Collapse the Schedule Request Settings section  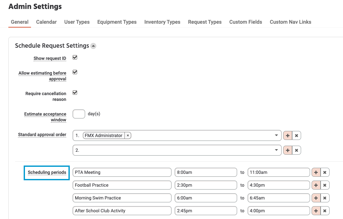point(93,46)
